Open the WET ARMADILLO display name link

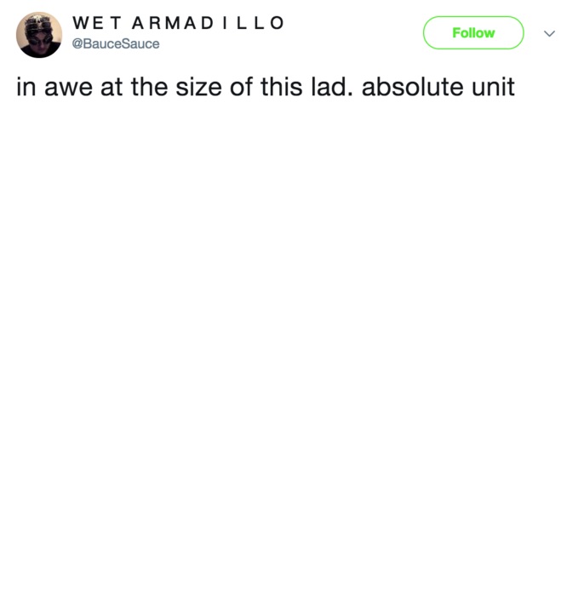178,23
